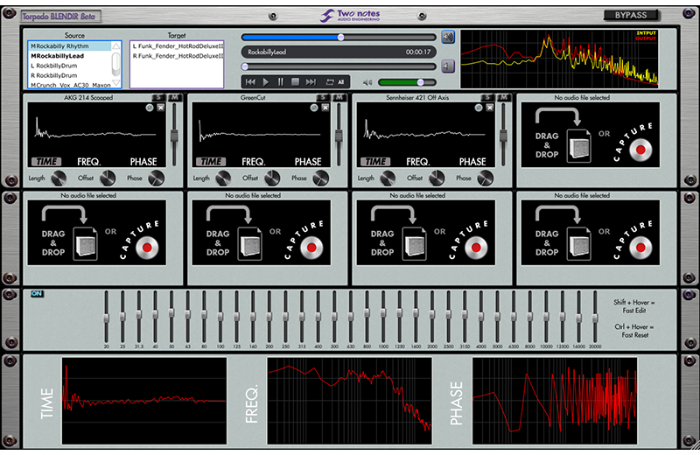Click Capture record button in top-row empty slot
The width and height of the screenshot is (700, 455).
click(x=640, y=150)
